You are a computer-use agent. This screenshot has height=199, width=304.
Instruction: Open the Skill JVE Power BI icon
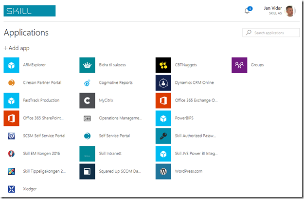pyautogui.click(x=163, y=154)
